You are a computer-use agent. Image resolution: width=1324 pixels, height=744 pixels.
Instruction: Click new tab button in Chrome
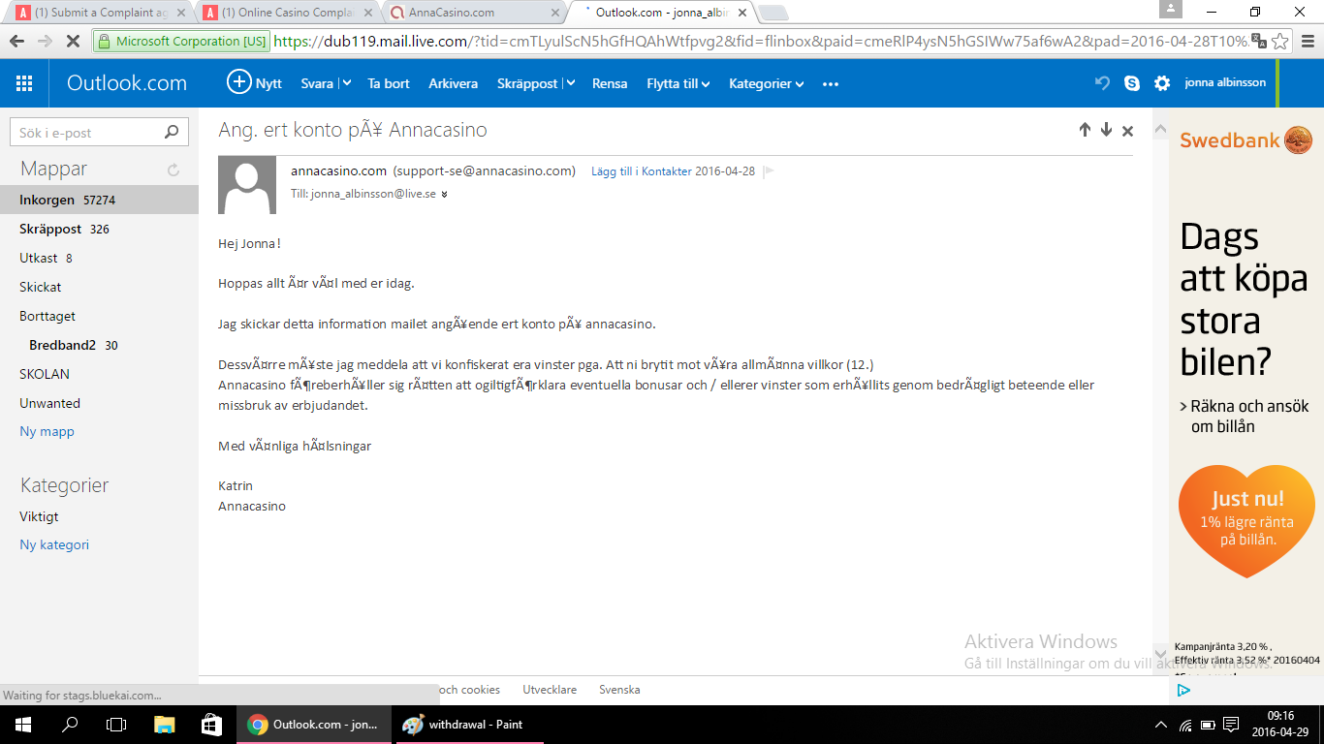[x=772, y=14]
